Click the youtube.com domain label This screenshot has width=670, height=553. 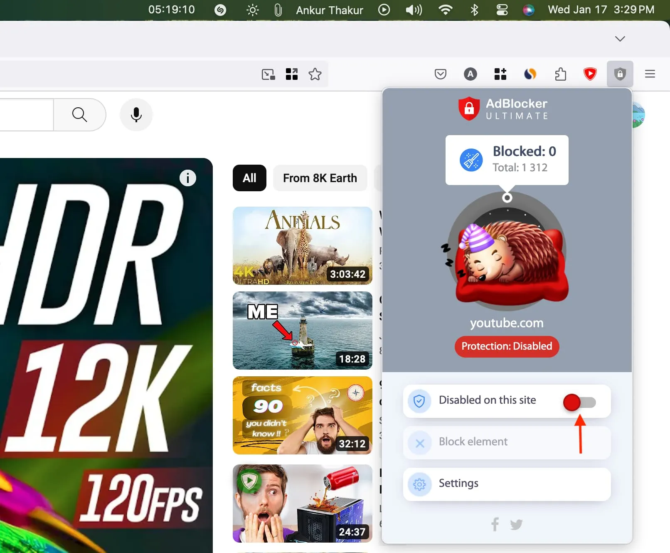coord(507,323)
